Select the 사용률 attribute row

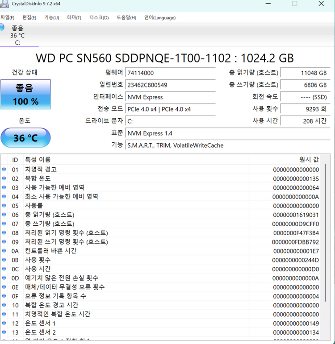tap(160, 206)
